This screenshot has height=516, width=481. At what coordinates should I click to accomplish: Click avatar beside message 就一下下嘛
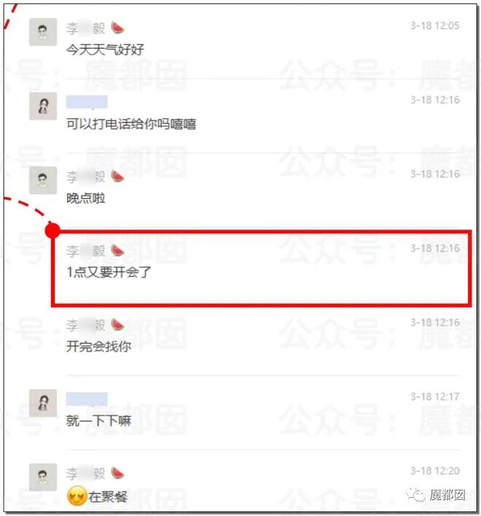click(x=43, y=403)
